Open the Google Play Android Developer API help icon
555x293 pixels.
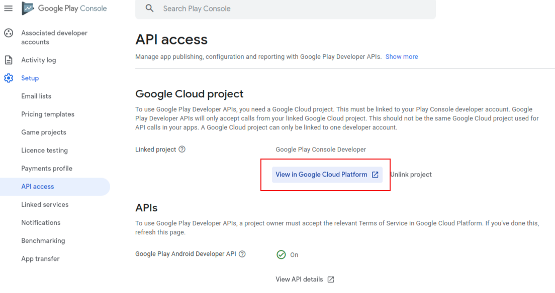[x=242, y=254]
